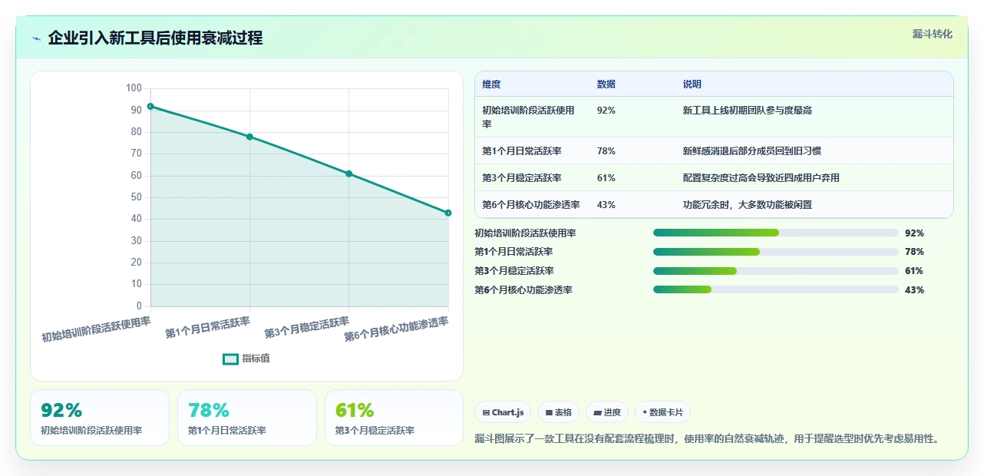This screenshot has width=984, height=476.
Task: Select the 表格 tag chip
Action: pos(558,412)
